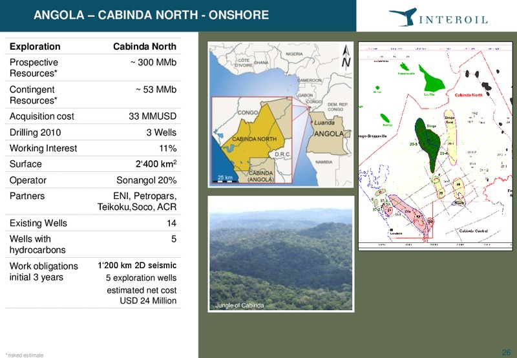
Task: Click the '3 Wells' value
Action: [162, 132]
